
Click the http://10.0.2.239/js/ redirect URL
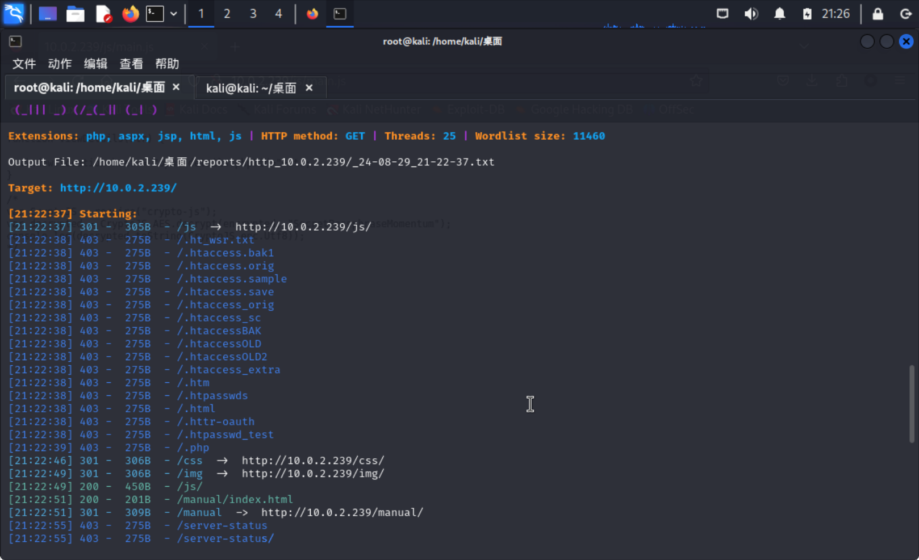303,227
